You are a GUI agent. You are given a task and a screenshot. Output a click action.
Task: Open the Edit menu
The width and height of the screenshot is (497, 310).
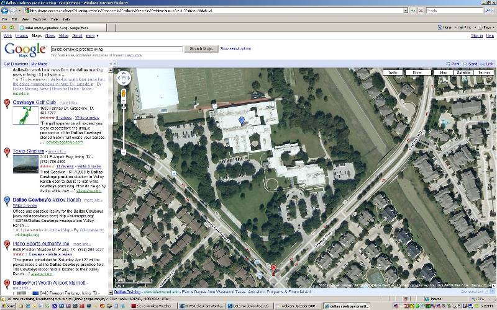click(14, 19)
